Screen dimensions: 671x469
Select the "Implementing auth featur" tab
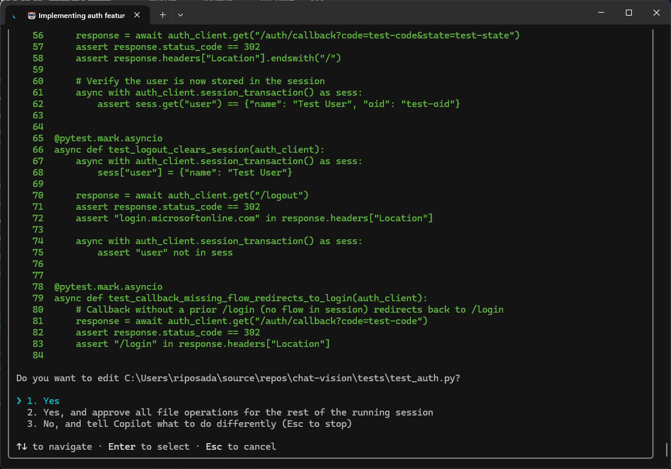pyautogui.click(x=81, y=14)
